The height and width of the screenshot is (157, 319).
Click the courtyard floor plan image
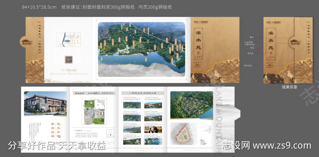[x=94, y=112]
